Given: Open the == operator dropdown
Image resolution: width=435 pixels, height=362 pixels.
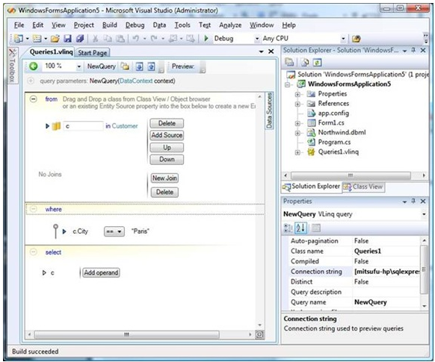Looking at the screenshot, I should pyautogui.click(x=114, y=231).
